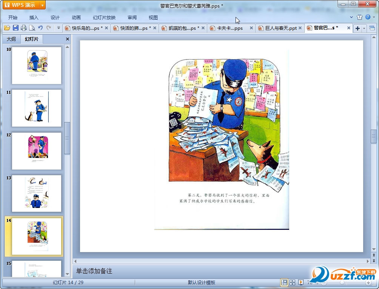Open the 审阅 ribbon tab
This screenshot has width=379, height=289.
132,18
